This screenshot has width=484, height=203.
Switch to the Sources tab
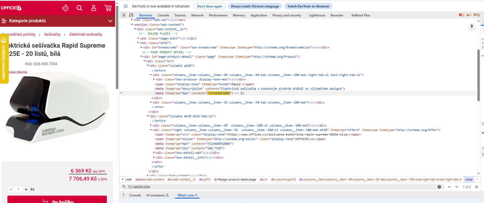pos(180,15)
